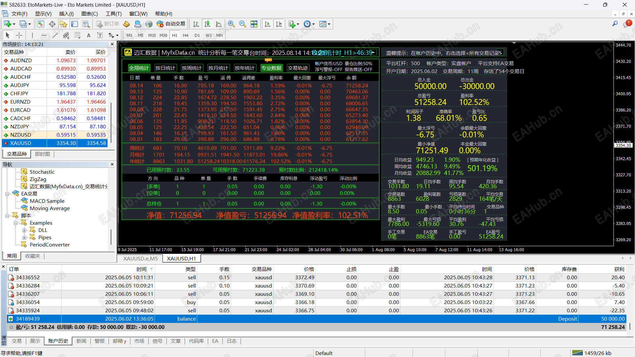Toggle the Navigator panel star-folder icon
The image size is (635, 357).
click(x=63, y=24)
